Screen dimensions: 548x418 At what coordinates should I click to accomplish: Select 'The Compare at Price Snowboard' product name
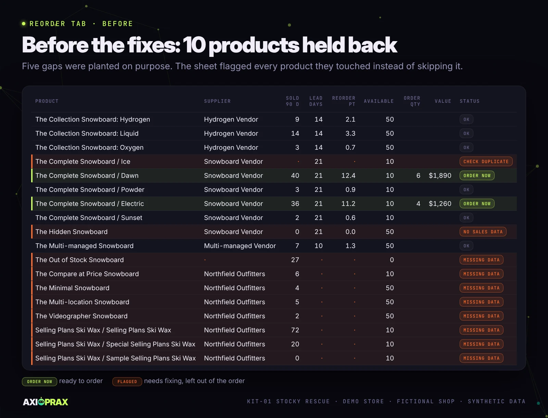[x=87, y=274]
